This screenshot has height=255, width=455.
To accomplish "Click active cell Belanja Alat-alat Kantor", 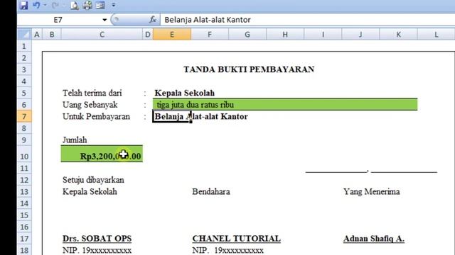I will click(x=172, y=116).
